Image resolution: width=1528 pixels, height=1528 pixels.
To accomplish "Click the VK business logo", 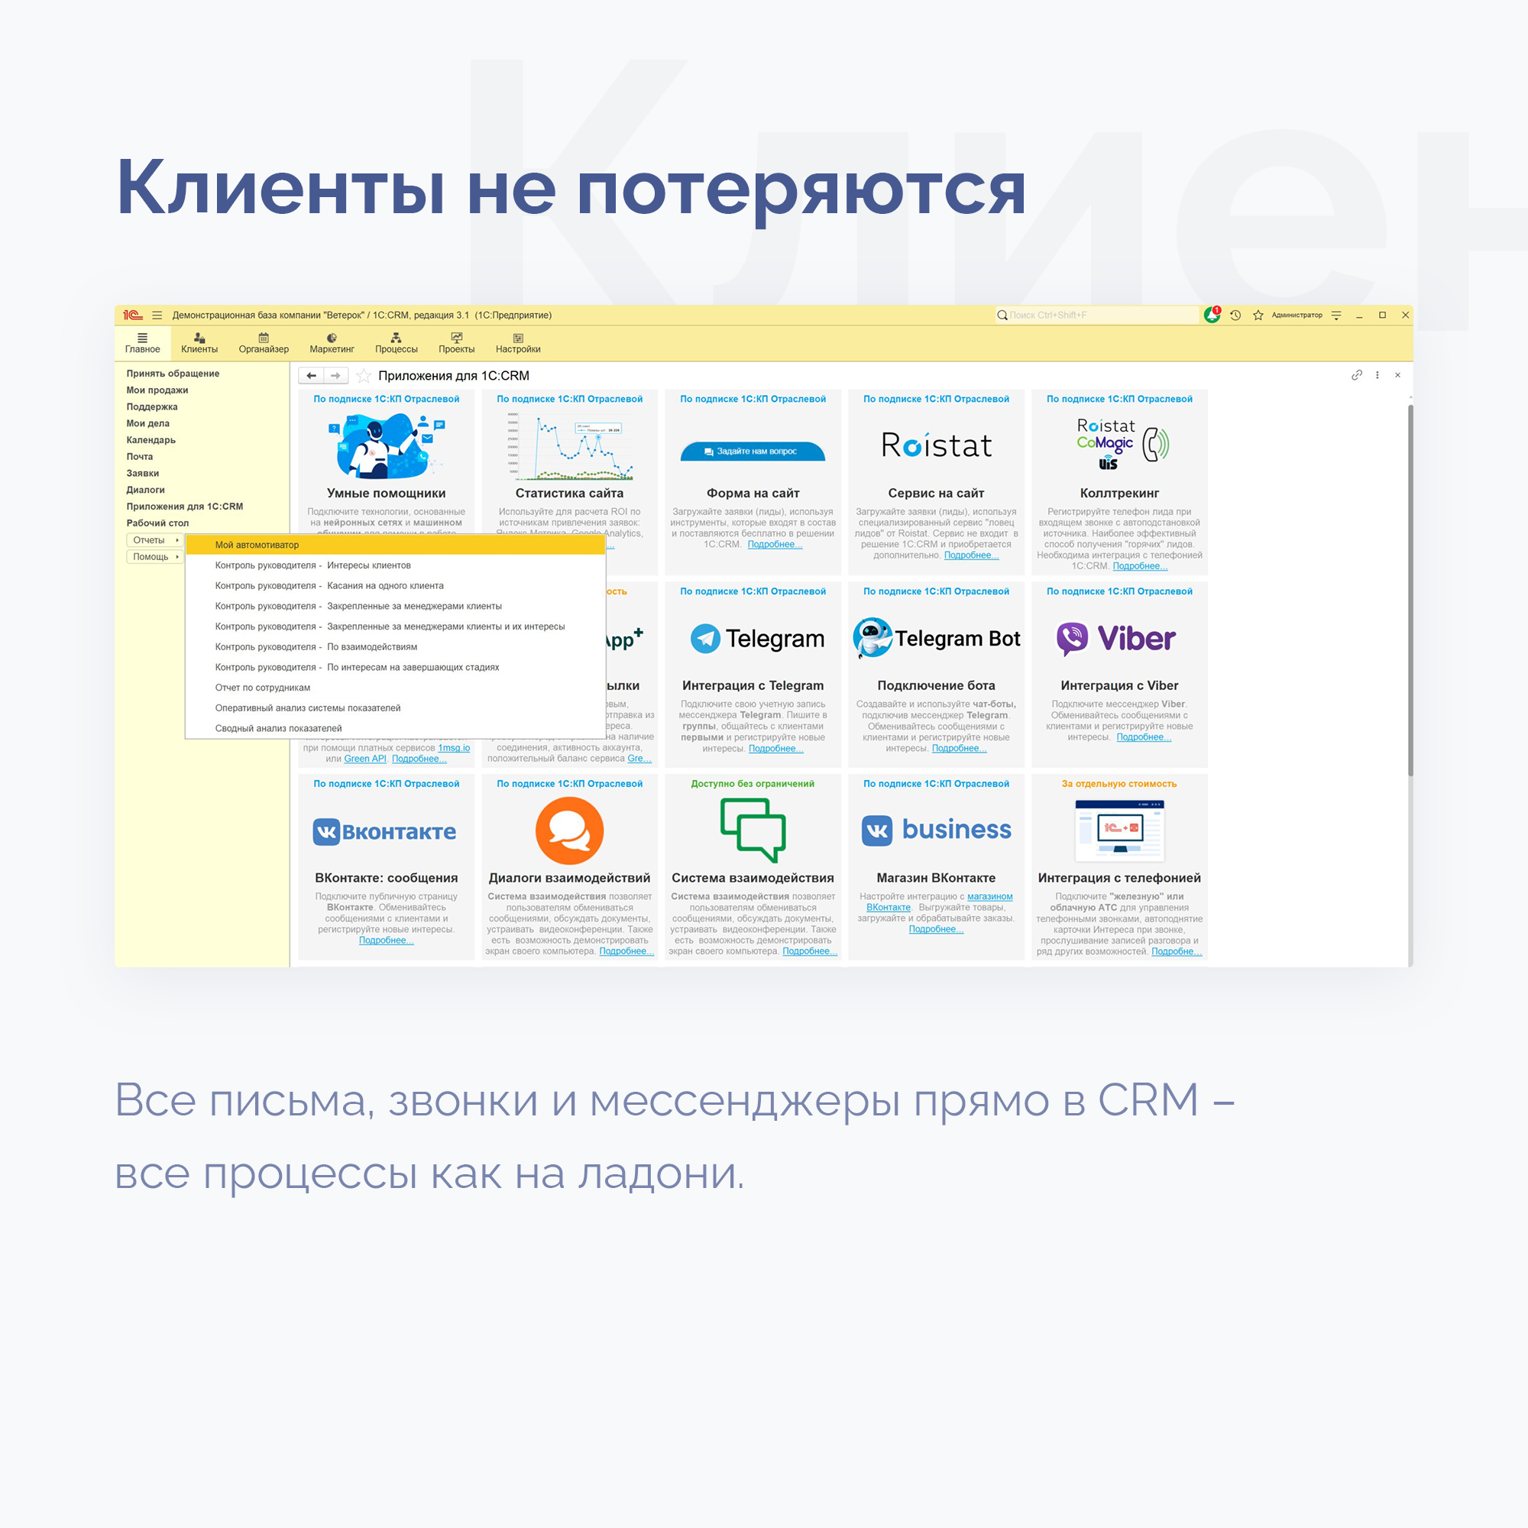I will tap(937, 830).
